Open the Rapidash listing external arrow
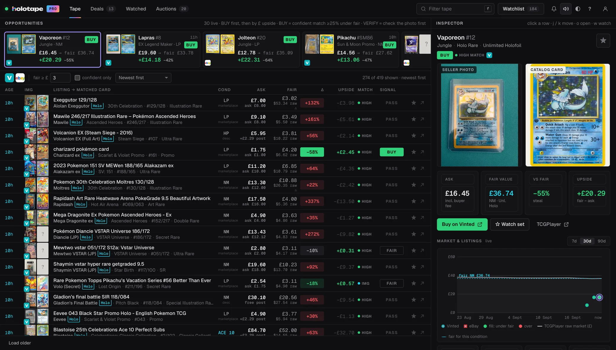This screenshot has height=350, width=616. pos(422,201)
